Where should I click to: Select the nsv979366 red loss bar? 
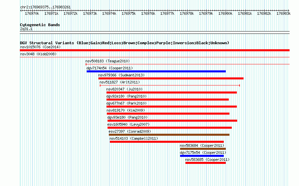pyautogui.click(x=171, y=78)
